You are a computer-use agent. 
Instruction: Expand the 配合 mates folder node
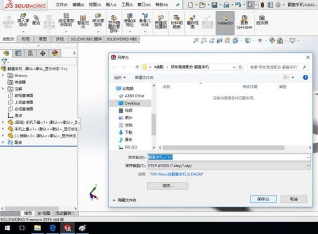(3, 142)
